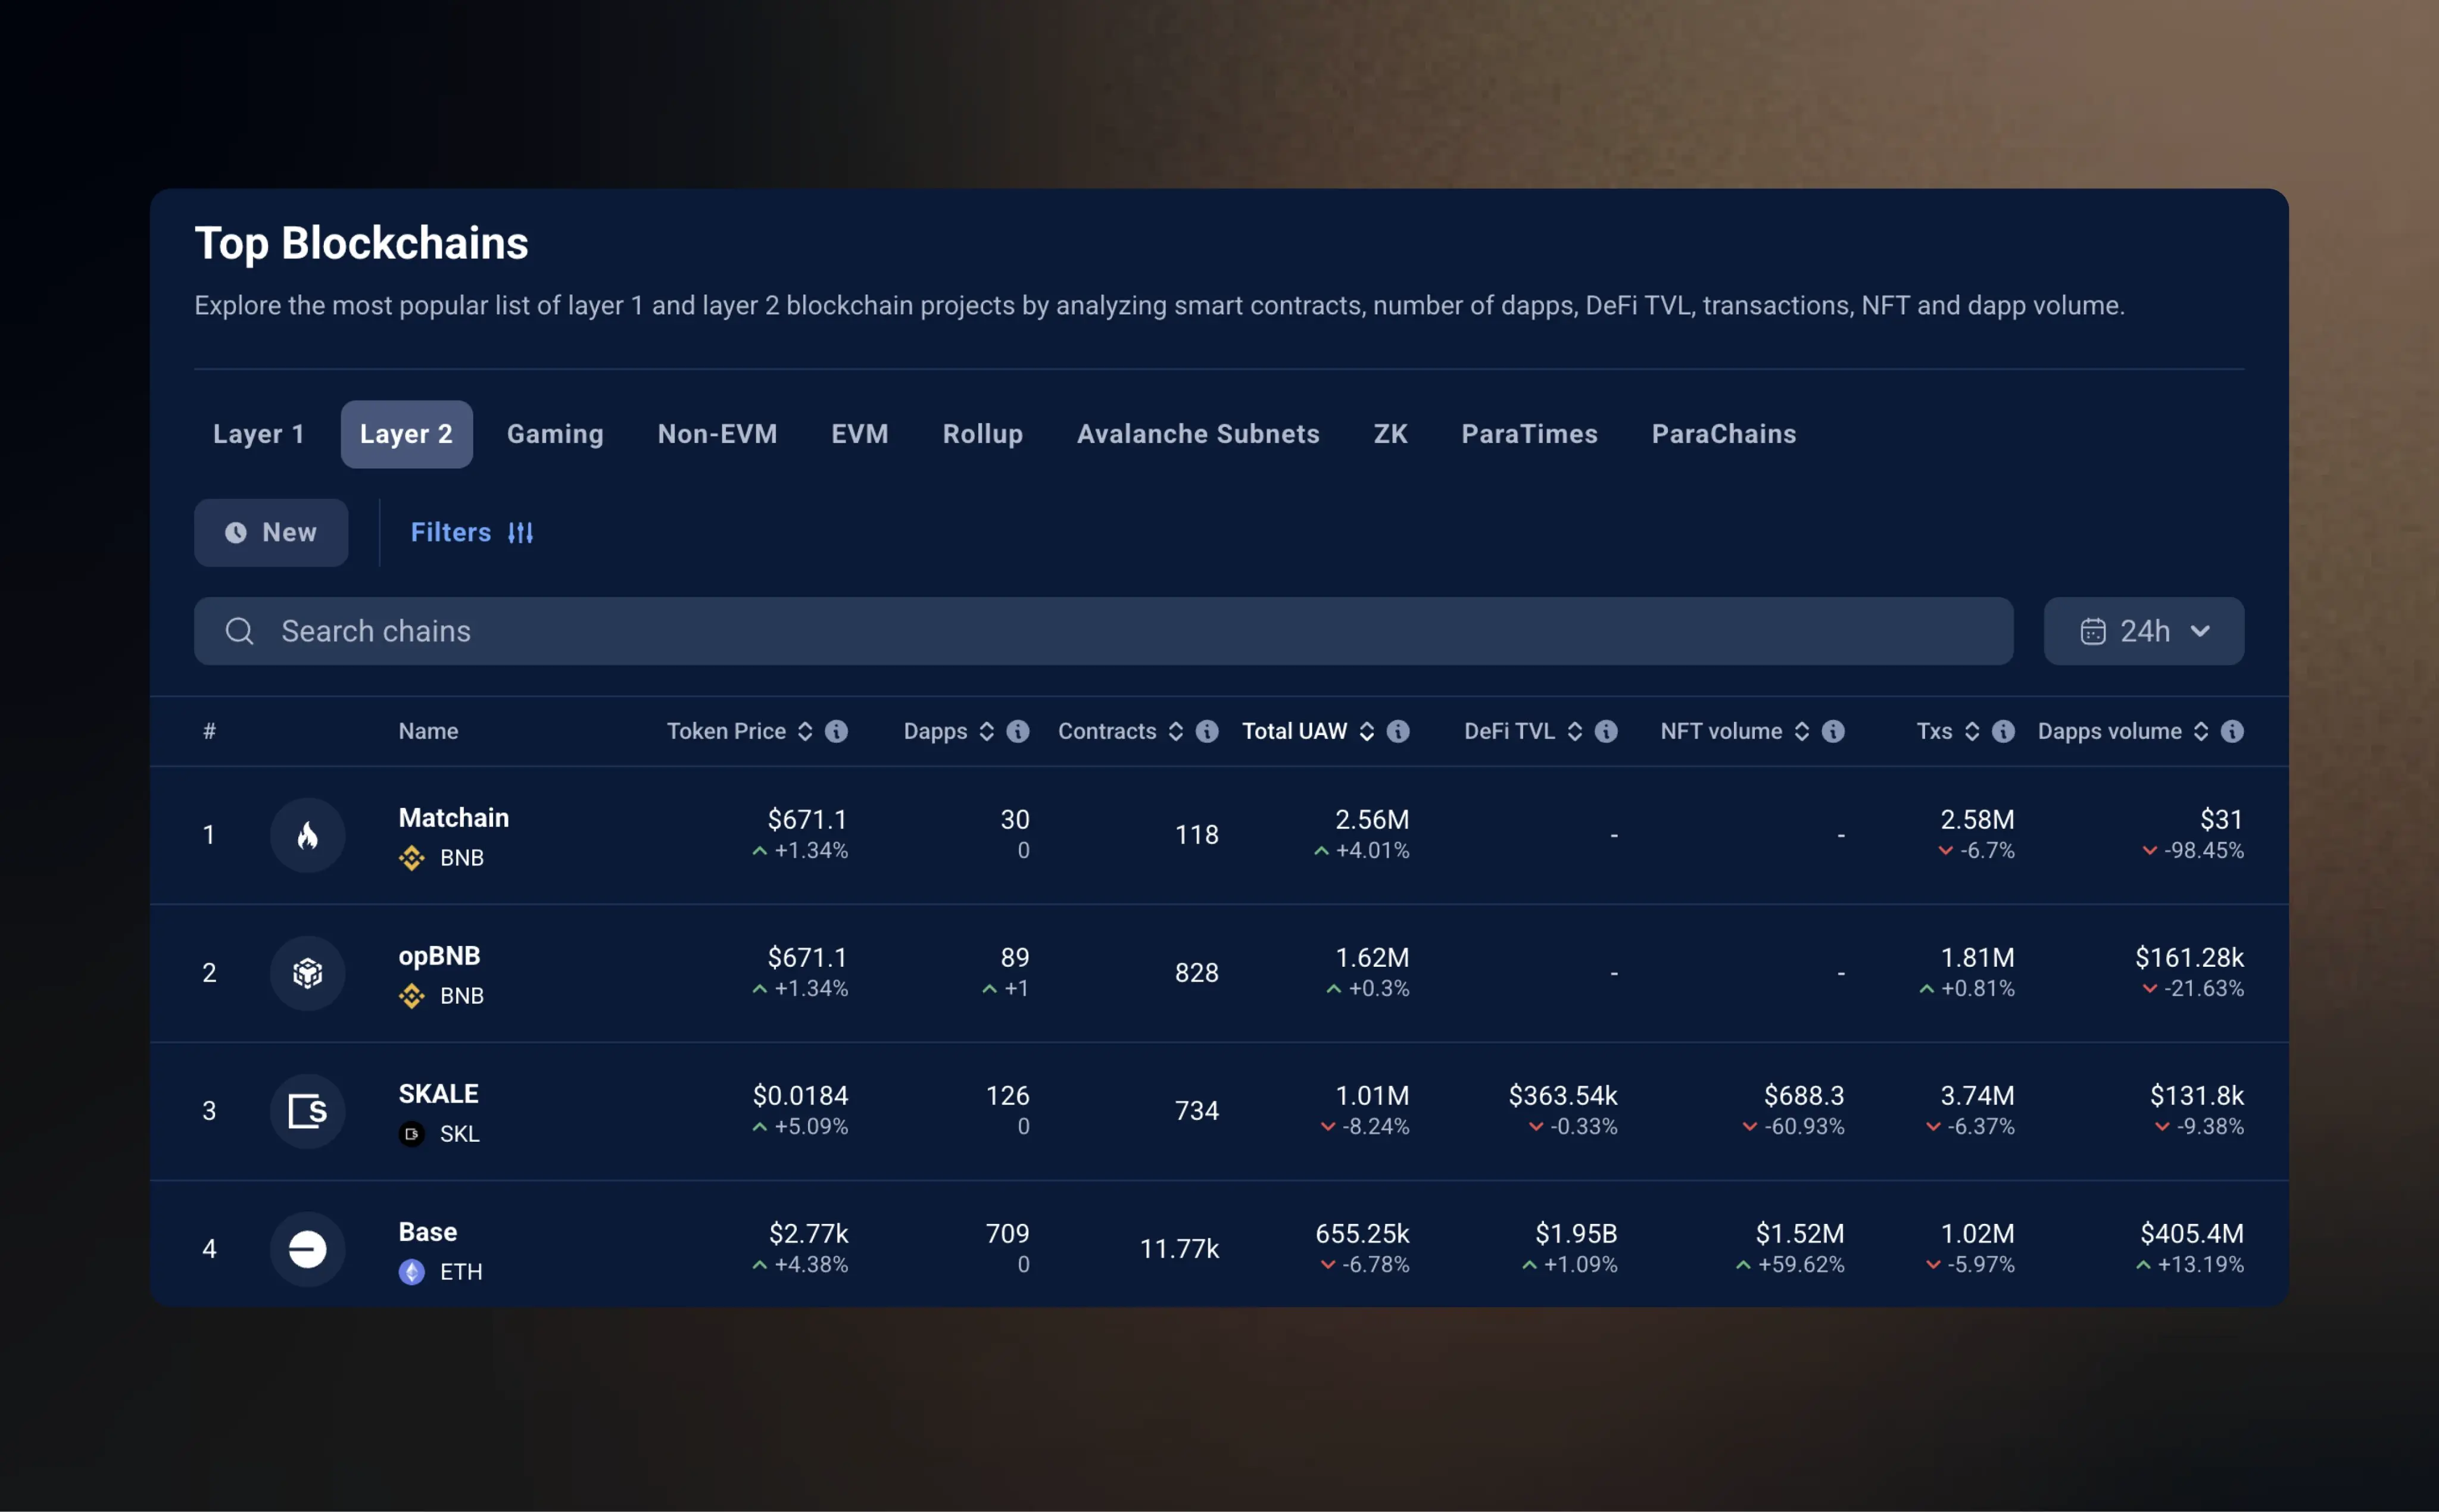Click the Top Blockchains heading

click(361, 243)
